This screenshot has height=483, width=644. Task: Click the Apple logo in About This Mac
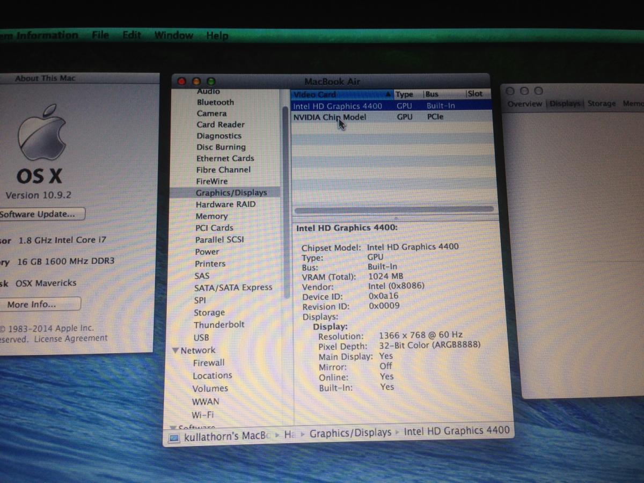(43, 133)
